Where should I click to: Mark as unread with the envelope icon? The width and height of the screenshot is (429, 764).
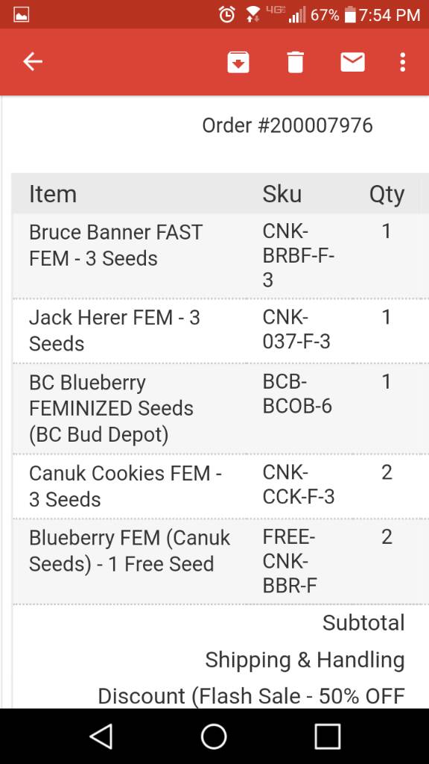point(352,63)
